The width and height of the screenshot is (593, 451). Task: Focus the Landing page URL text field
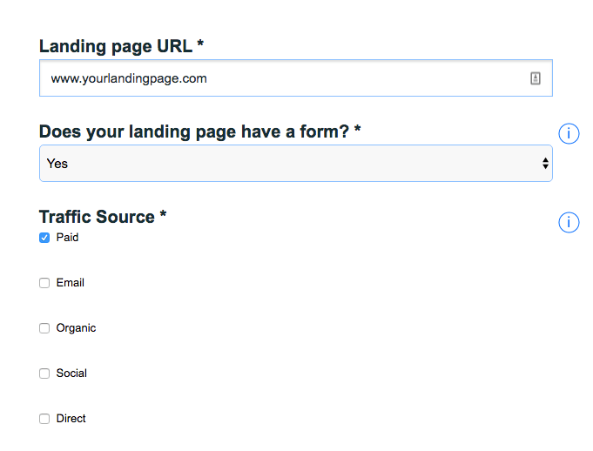click(296, 77)
